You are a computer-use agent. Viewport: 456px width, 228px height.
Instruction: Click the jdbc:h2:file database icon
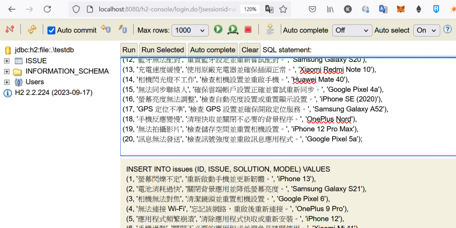pyautogui.click(x=8, y=50)
